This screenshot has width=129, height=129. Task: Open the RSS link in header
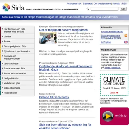point(124,4)
